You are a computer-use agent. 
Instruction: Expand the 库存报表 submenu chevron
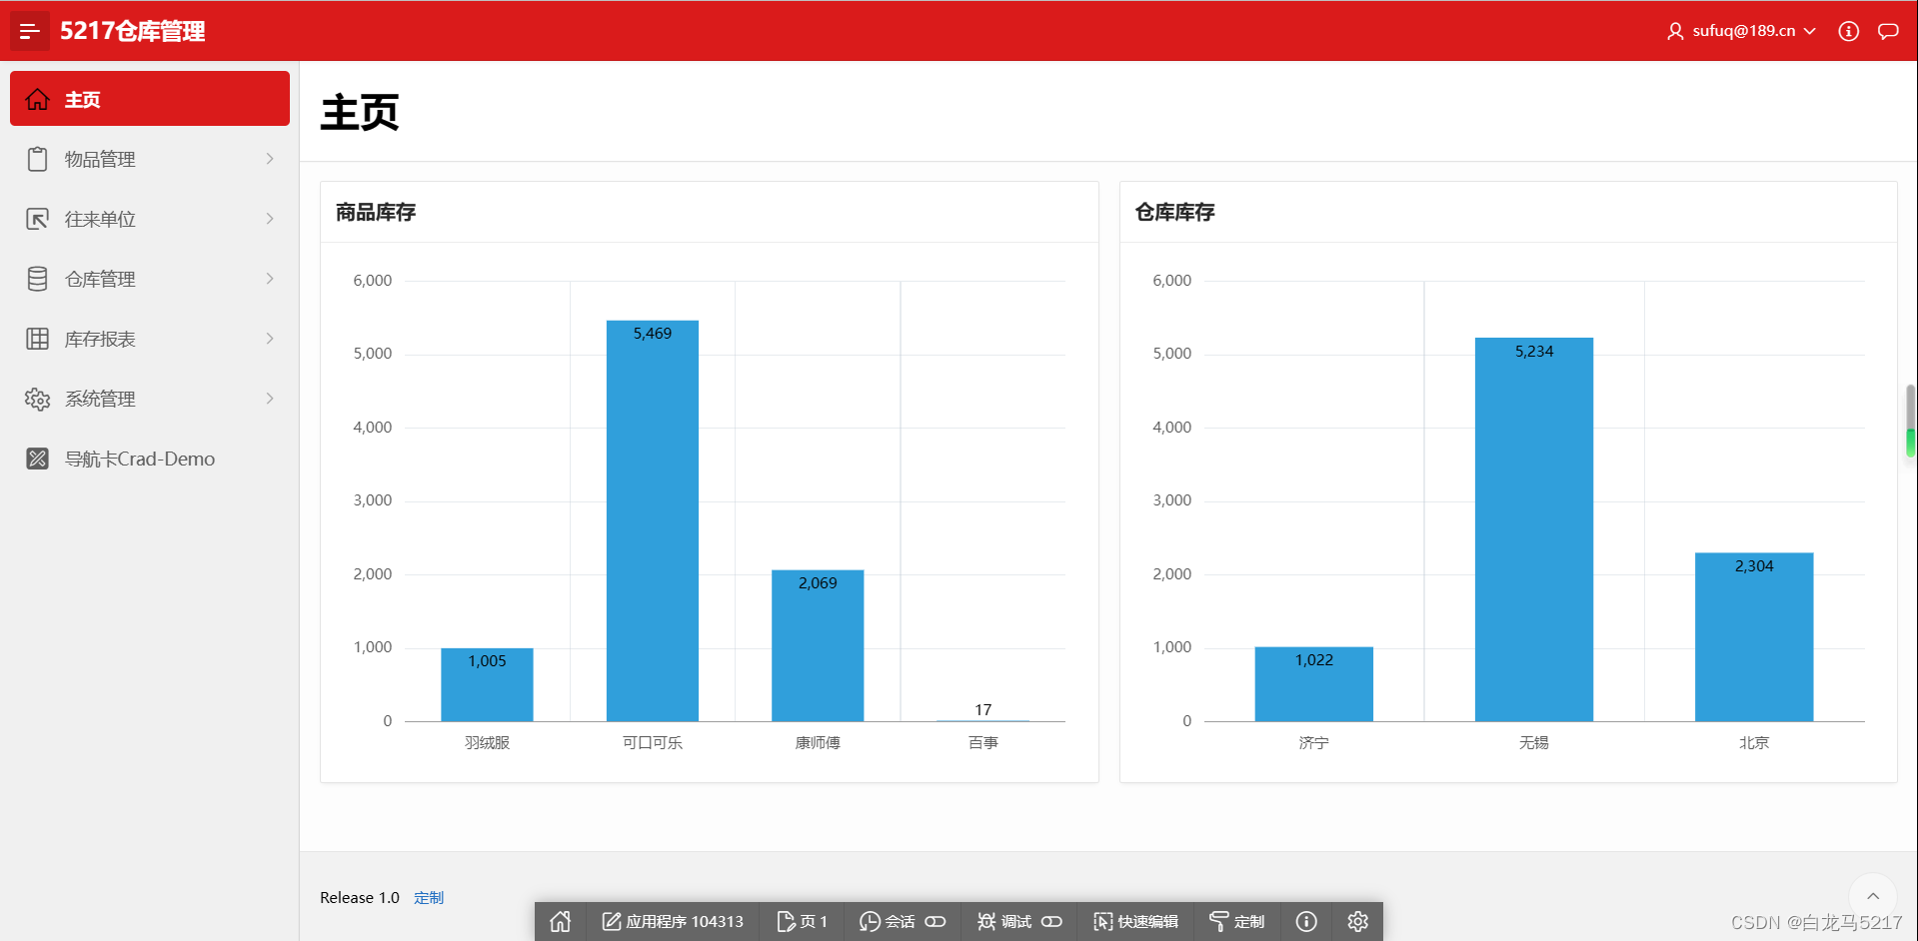coord(270,339)
